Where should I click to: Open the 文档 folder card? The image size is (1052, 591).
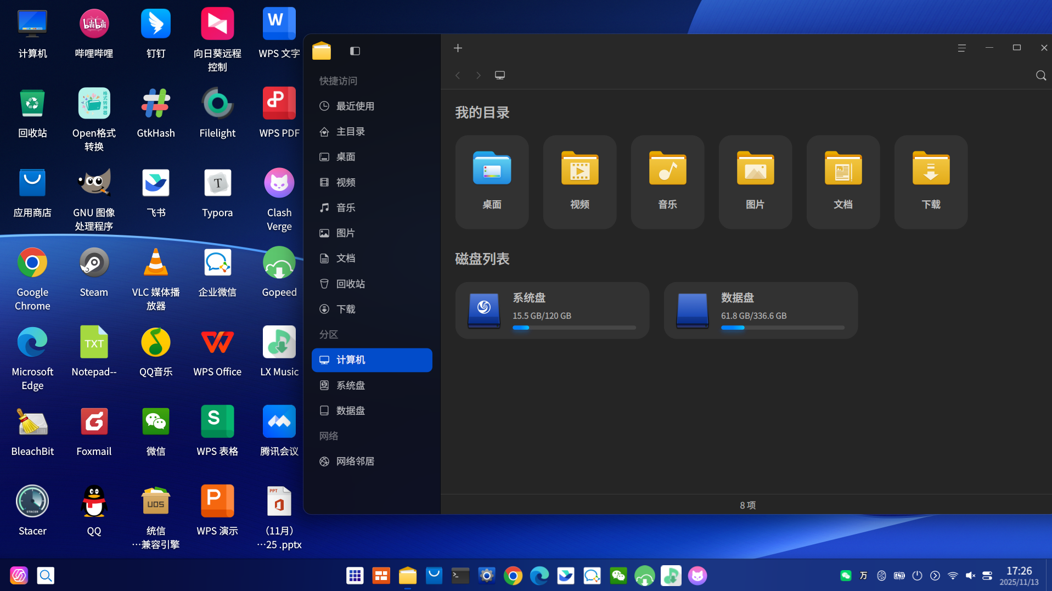click(x=843, y=182)
